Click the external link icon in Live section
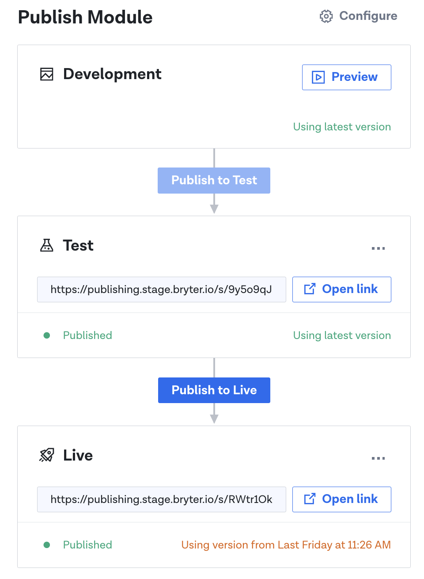This screenshot has height=579, width=424. [310, 499]
